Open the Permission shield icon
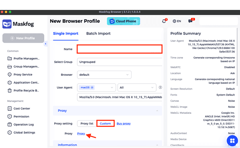The image size is (240, 148). pos(10,117)
